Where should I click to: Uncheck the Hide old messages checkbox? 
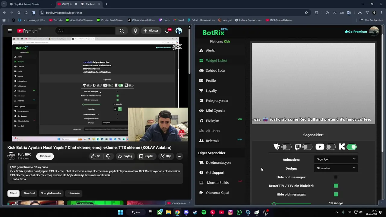tap(336, 194)
